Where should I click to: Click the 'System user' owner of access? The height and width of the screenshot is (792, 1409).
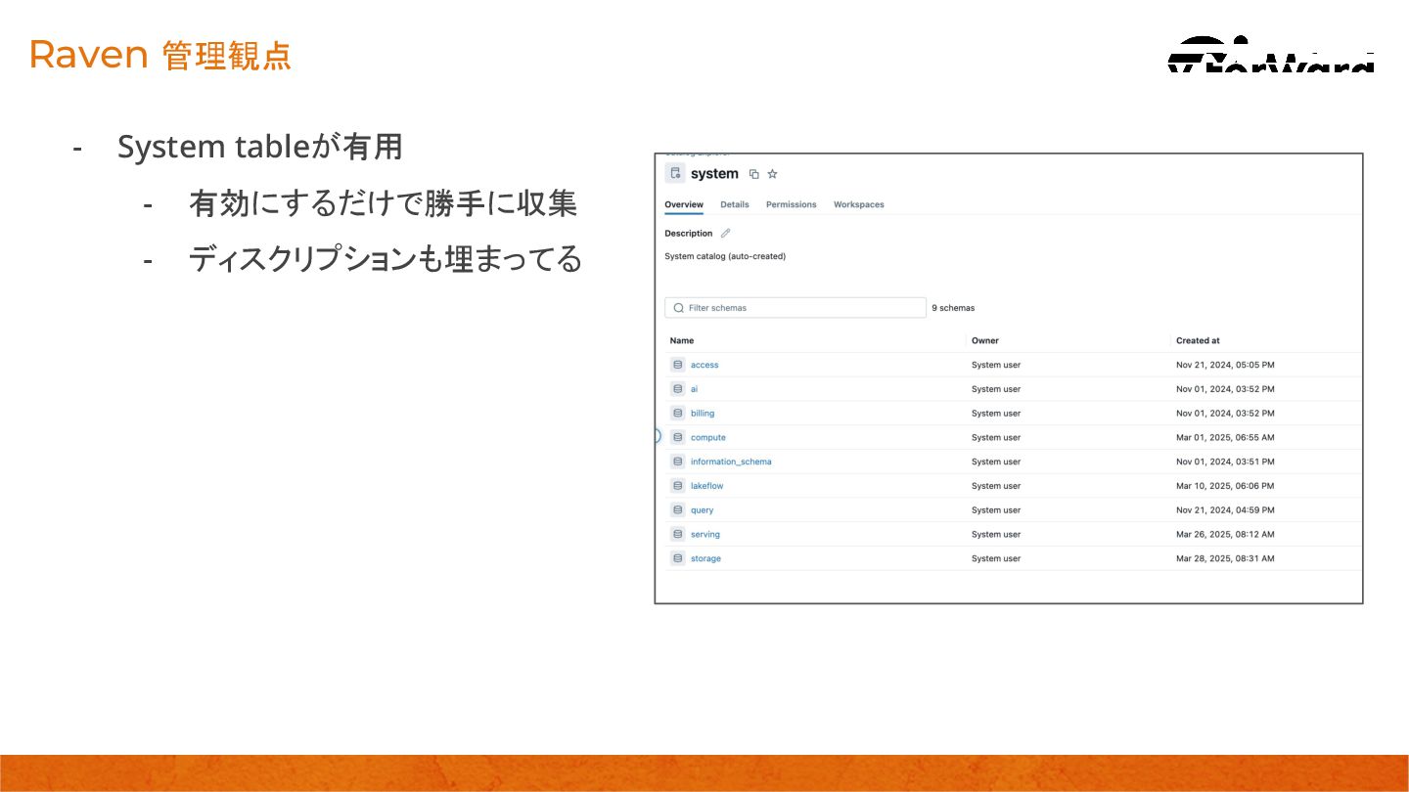click(996, 365)
